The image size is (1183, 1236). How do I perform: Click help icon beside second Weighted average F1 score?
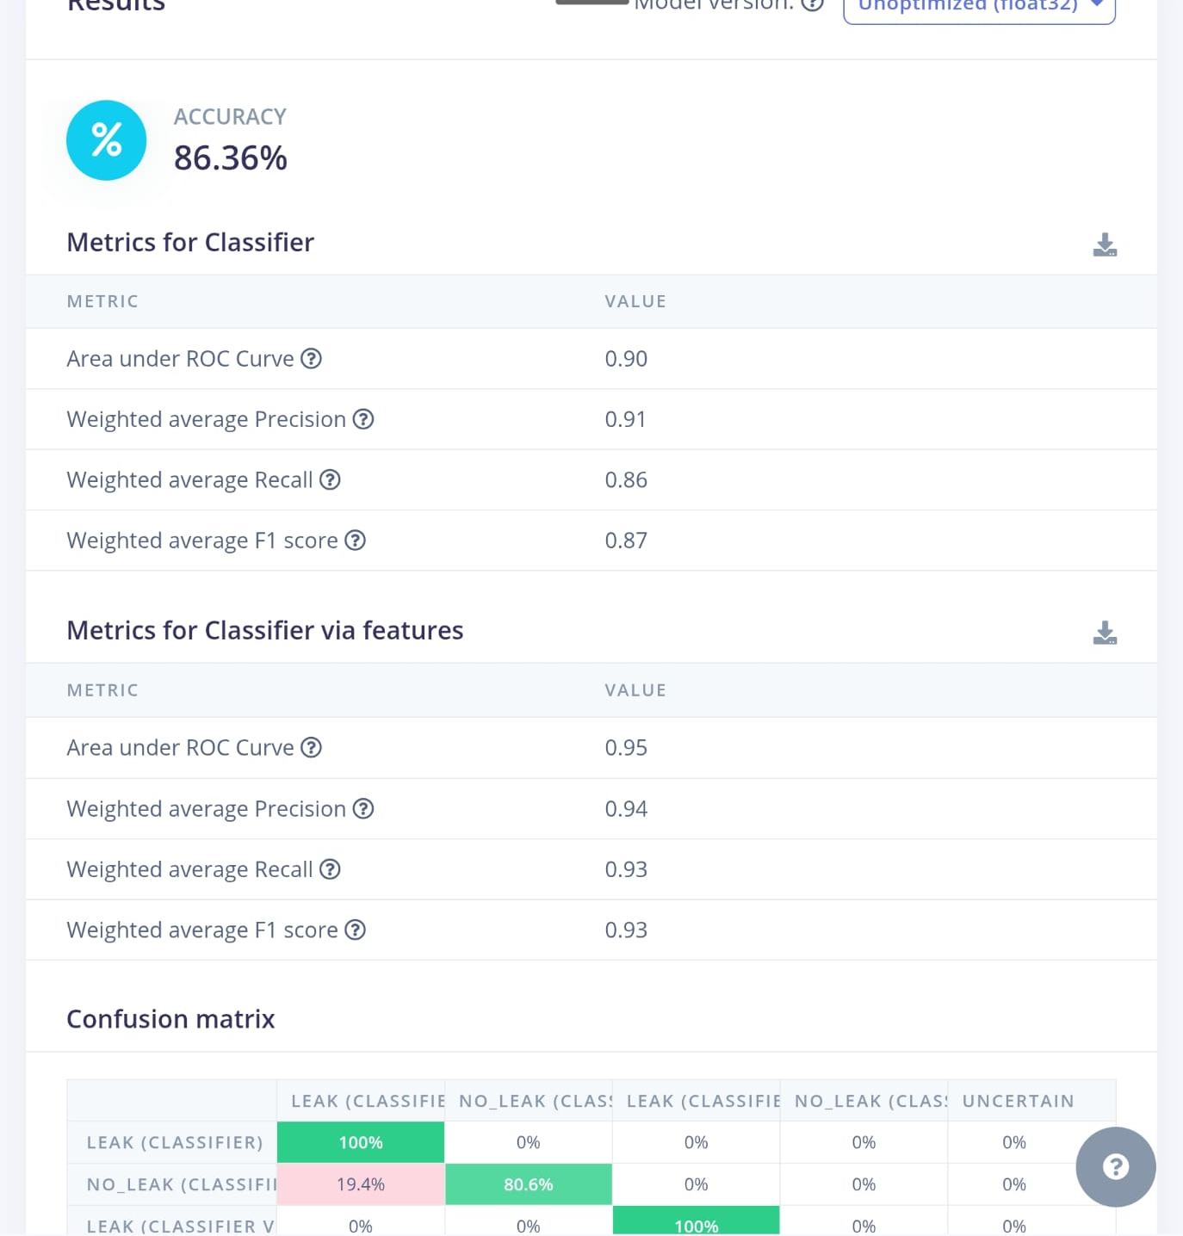355,930
